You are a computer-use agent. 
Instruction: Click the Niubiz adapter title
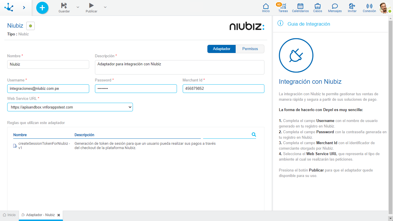click(x=15, y=26)
